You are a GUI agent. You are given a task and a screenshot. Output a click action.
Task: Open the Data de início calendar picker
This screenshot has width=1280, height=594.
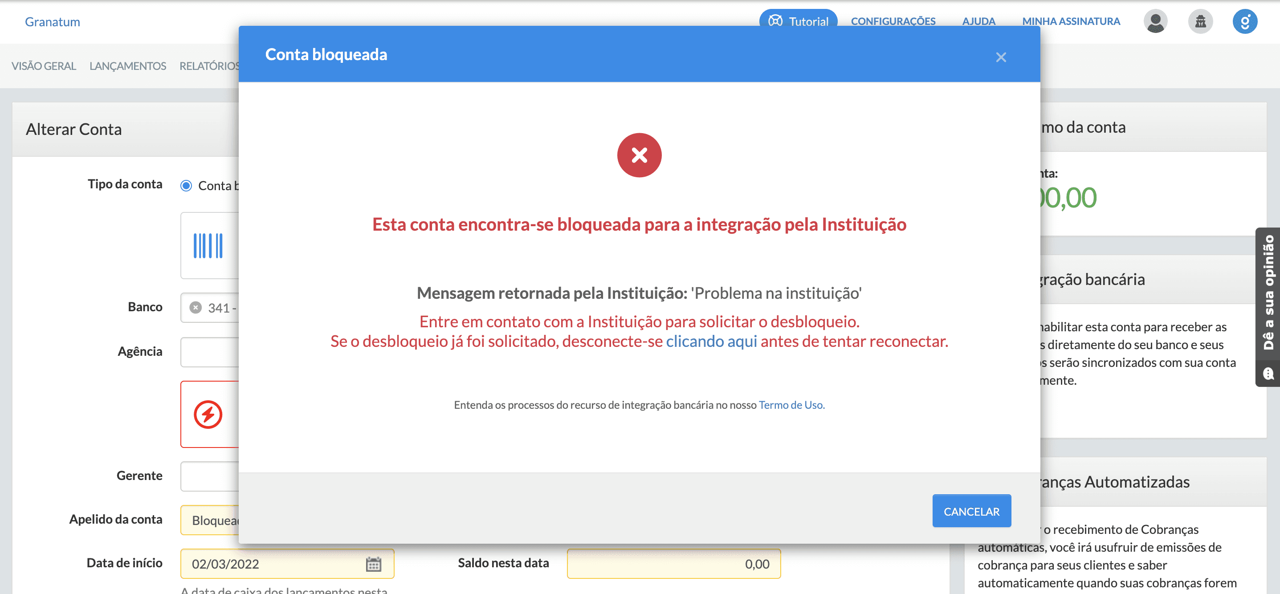coord(373,564)
